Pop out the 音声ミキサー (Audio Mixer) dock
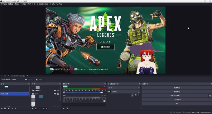Viewport: 212px width, 114px height. [x=105, y=84]
